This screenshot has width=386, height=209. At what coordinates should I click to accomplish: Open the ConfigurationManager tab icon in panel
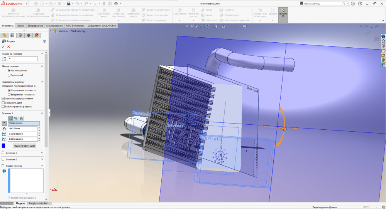[20, 35]
